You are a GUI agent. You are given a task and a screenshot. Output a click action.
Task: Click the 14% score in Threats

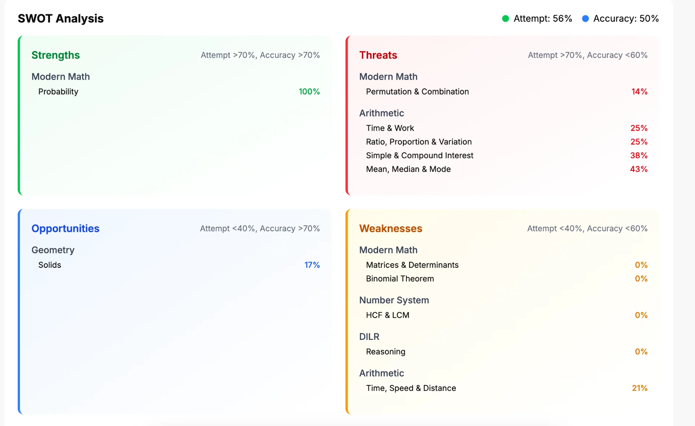pyautogui.click(x=639, y=92)
